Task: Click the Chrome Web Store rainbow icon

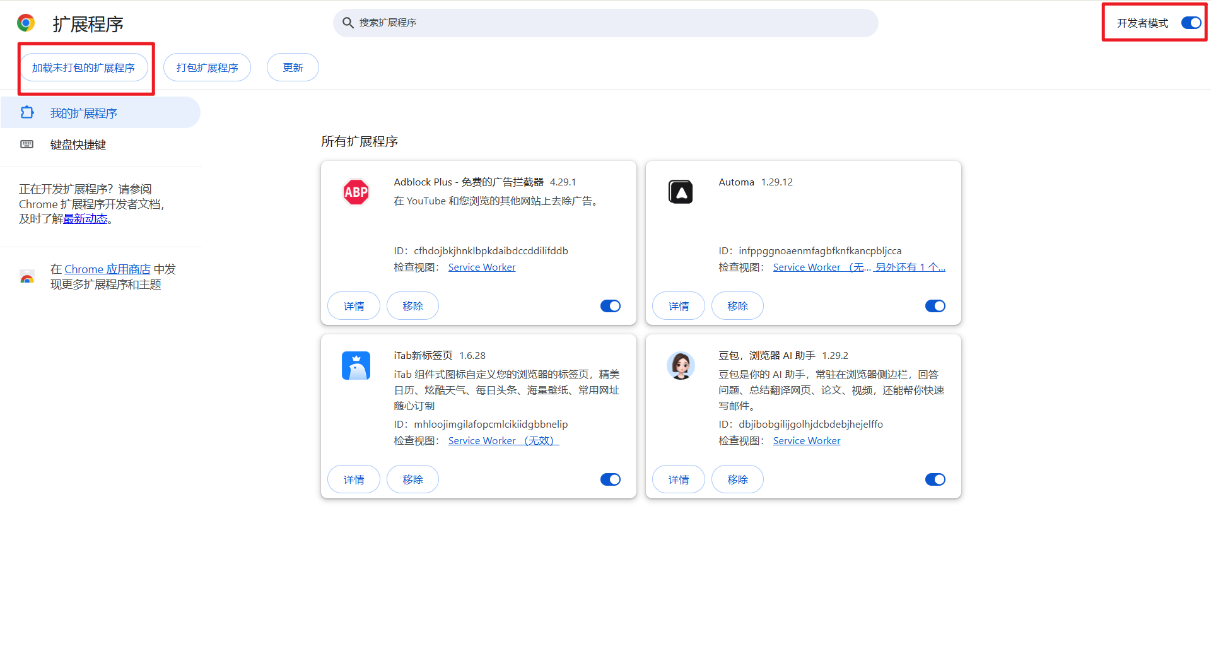Action: point(27,277)
